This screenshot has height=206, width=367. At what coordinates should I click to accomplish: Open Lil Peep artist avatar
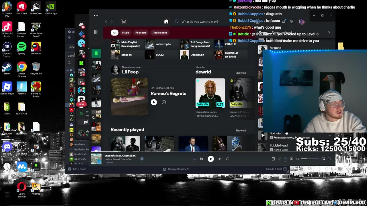click(x=115, y=70)
